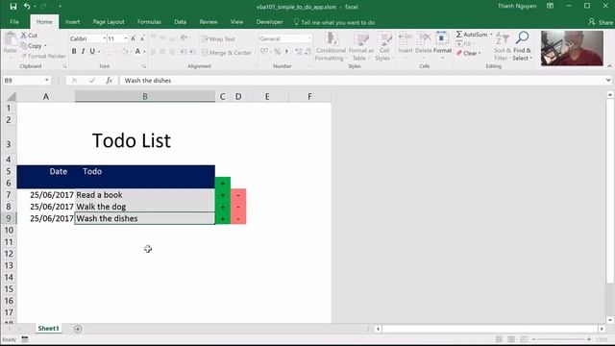The image size is (615, 346).
Task: Increase font size with the larger A
Action: click(x=133, y=38)
